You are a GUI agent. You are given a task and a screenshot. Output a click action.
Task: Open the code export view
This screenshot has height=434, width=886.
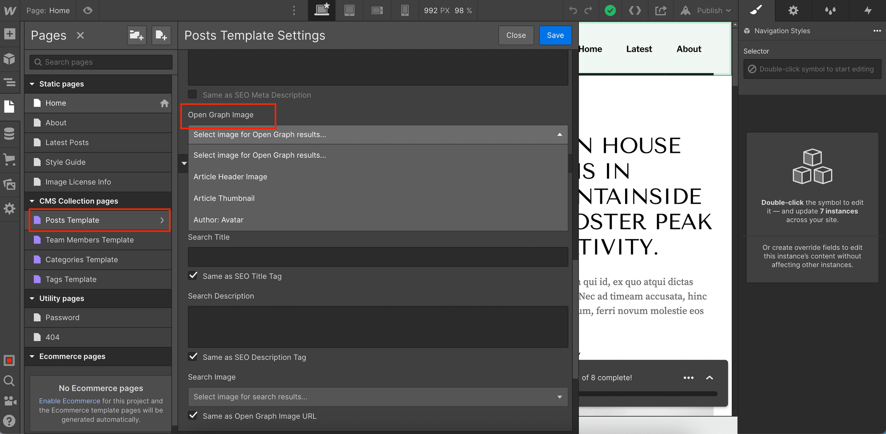click(x=635, y=10)
